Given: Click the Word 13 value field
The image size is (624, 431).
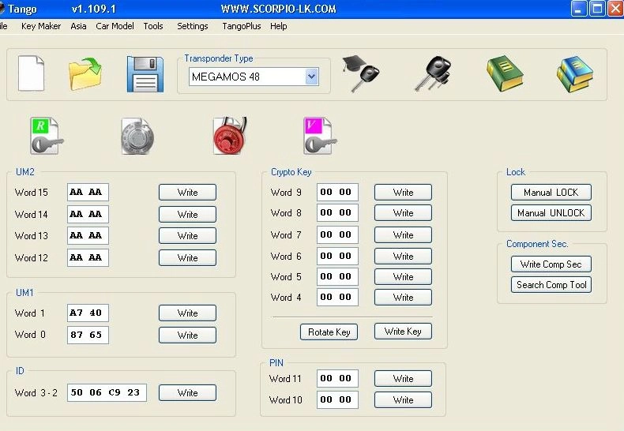Looking at the screenshot, I should click(x=88, y=236).
